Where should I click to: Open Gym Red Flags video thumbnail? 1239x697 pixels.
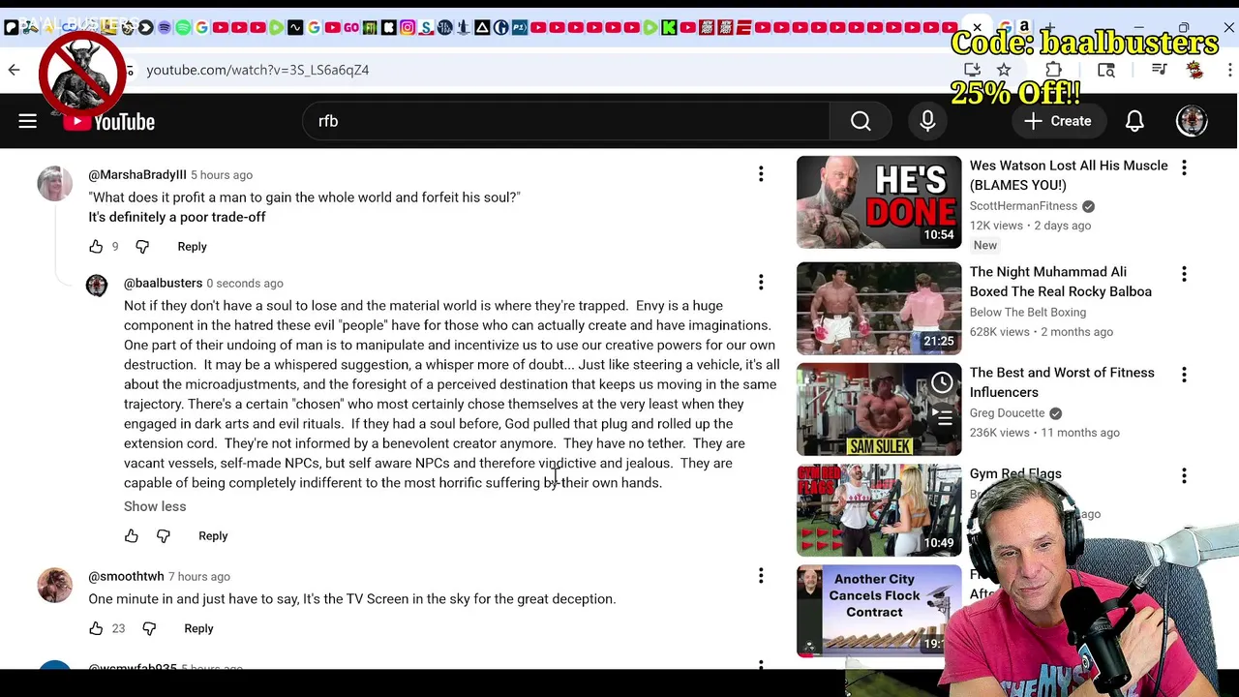click(x=879, y=510)
